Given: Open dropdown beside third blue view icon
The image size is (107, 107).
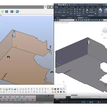Looking at the screenshot, I should [20, 12].
